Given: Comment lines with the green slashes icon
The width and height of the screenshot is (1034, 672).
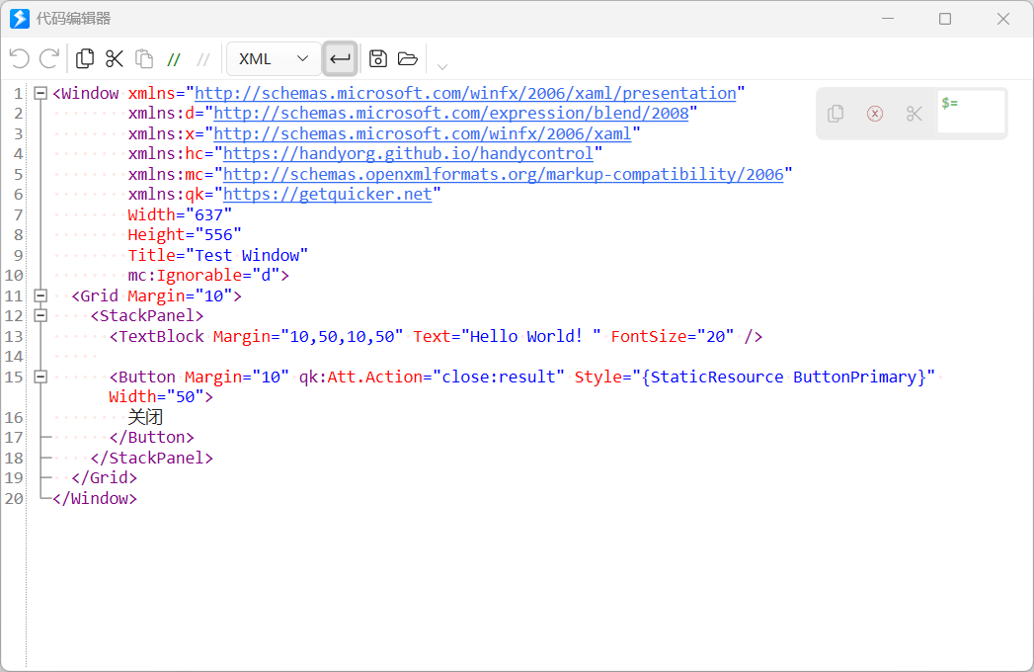Looking at the screenshot, I should tap(174, 59).
